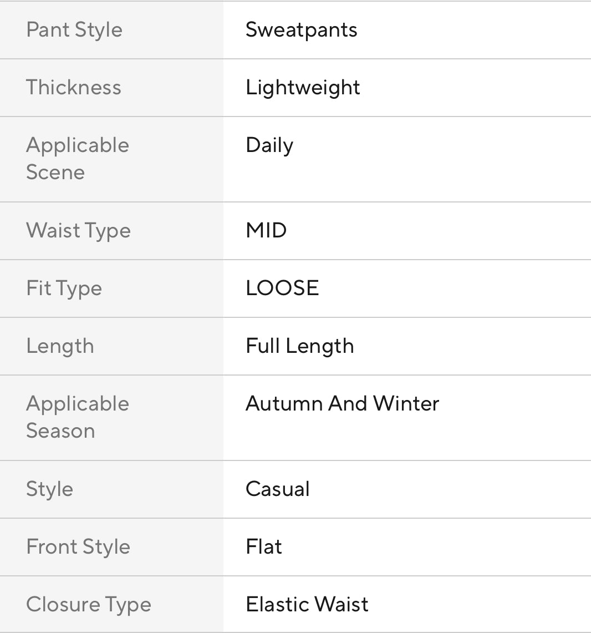Tap the Thickness attribute label
The width and height of the screenshot is (591, 633).
point(74,88)
